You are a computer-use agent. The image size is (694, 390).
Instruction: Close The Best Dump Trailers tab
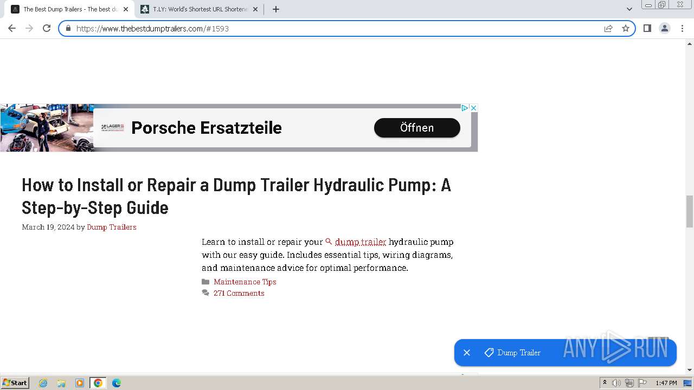pos(126,9)
